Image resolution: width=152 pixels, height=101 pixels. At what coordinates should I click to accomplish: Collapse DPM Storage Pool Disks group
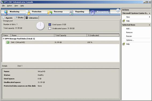tap(3, 39)
